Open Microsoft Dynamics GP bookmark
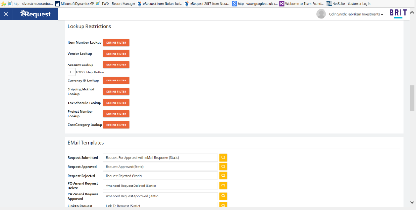The width and height of the screenshot is (416, 210). [x=75, y=3]
